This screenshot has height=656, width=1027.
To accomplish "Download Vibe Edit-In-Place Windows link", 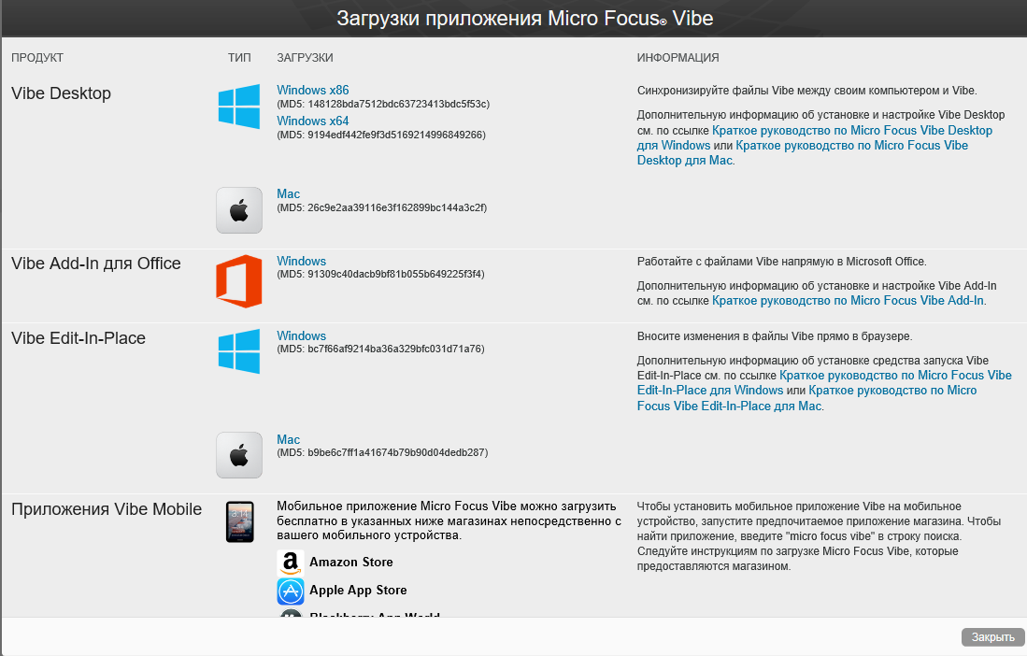I will (x=301, y=335).
